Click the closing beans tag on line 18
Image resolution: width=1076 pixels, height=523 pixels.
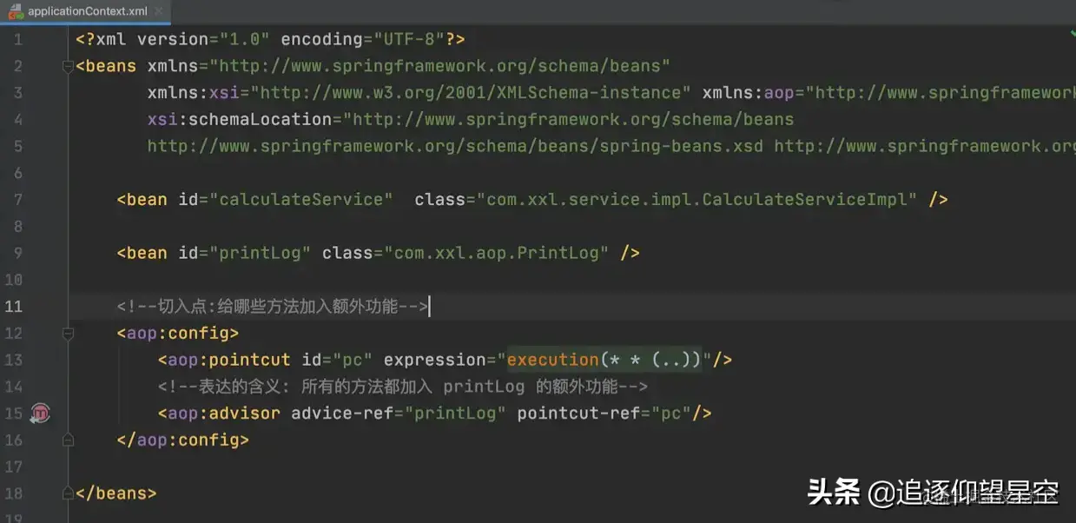116,493
